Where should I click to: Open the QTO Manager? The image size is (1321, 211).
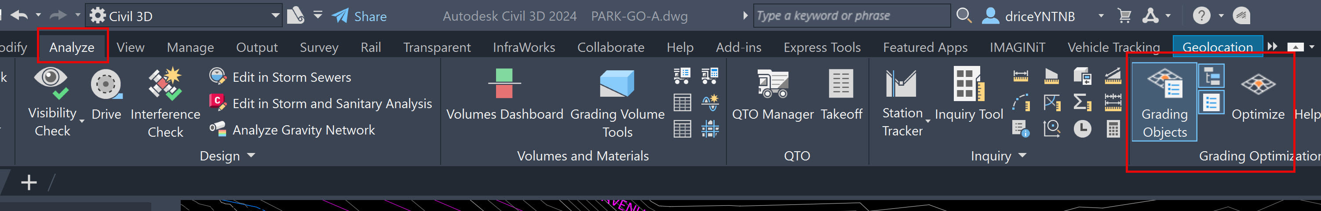pos(773,95)
